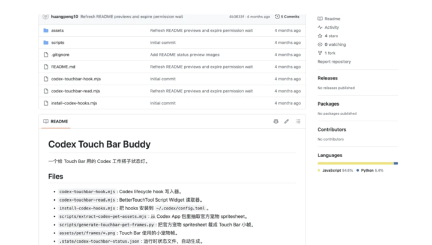Click book icon in README tab
The height and width of the screenshot is (245, 432).
[46, 121]
